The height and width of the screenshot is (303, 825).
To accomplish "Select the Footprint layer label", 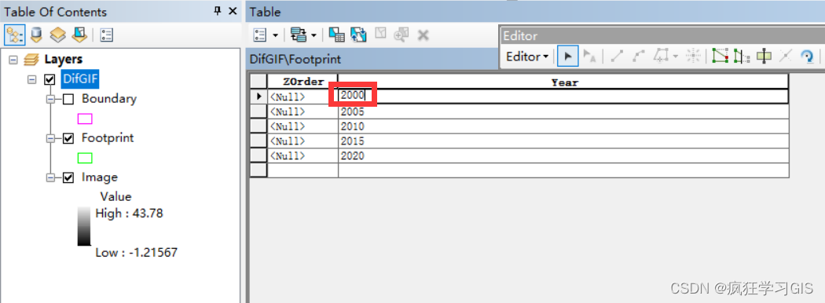I will [108, 138].
